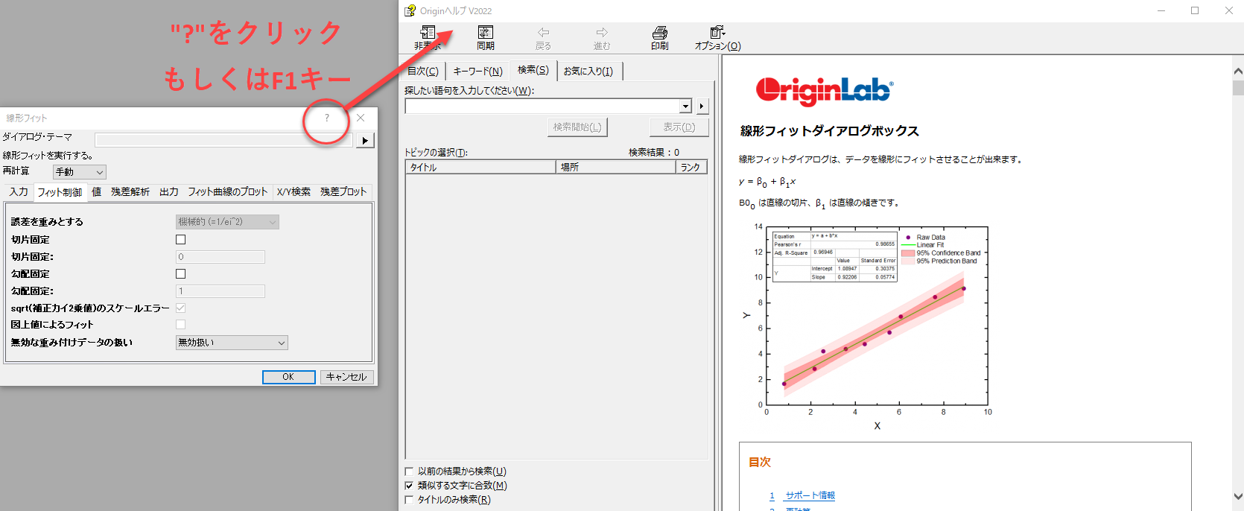Image resolution: width=1244 pixels, height=511 pixels.
Task: Close the 線形フィット dialog with X
Action: [361, 118]
